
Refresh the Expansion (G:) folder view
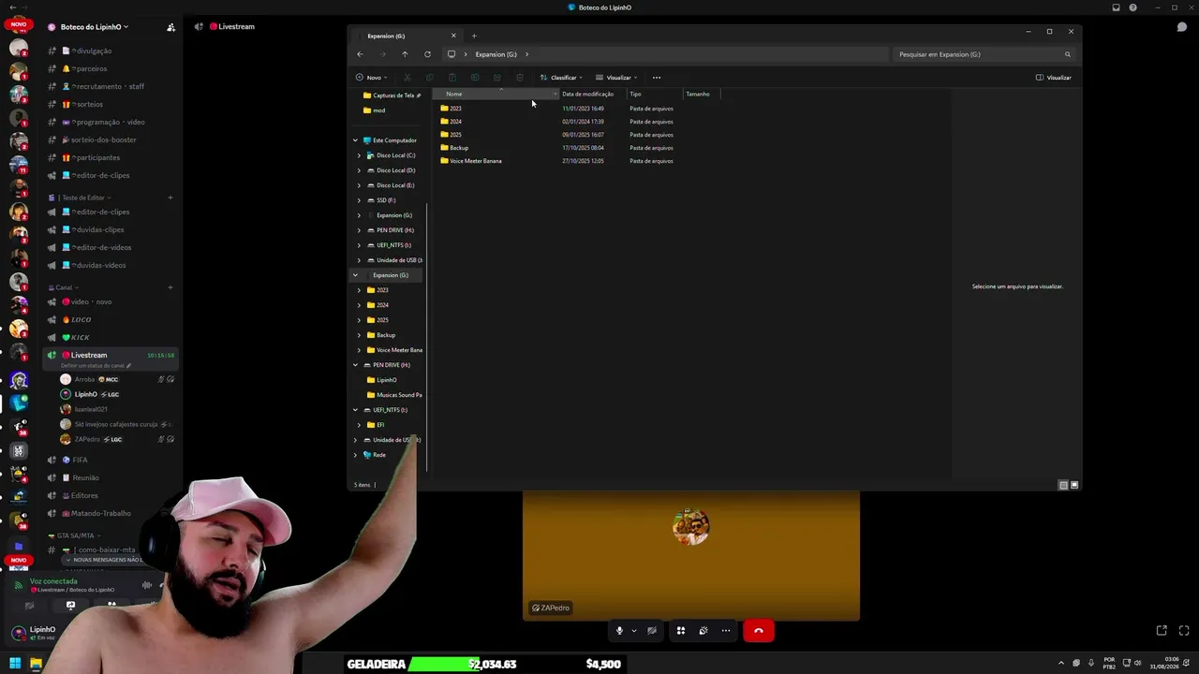click(x=427, y=54)
